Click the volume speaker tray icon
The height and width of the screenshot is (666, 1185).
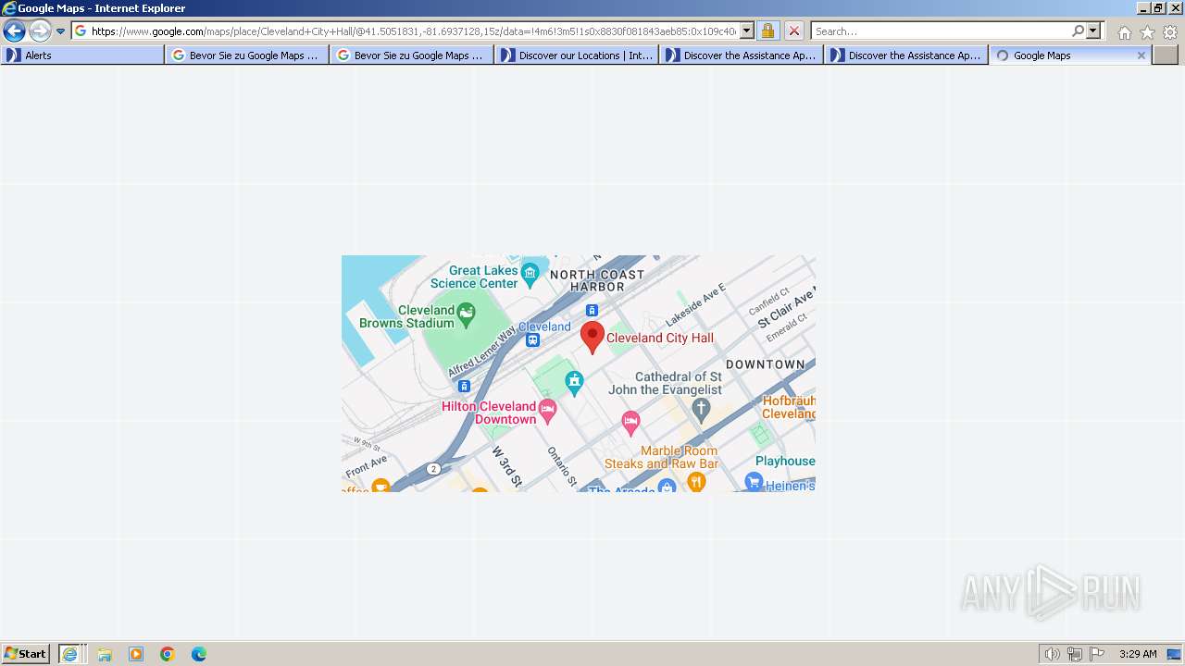click(1052, 654)
